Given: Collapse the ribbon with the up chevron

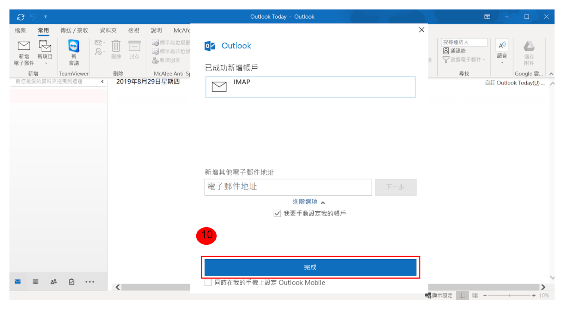Looking at the screenshot, I should coord(551,74).
